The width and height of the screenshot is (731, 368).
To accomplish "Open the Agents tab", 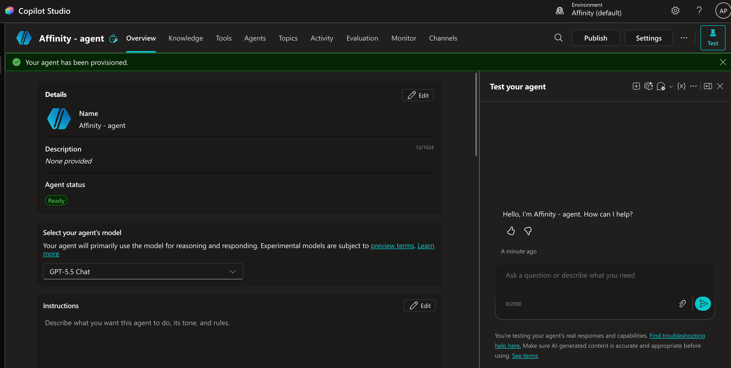I will click(x=255, y=38).
